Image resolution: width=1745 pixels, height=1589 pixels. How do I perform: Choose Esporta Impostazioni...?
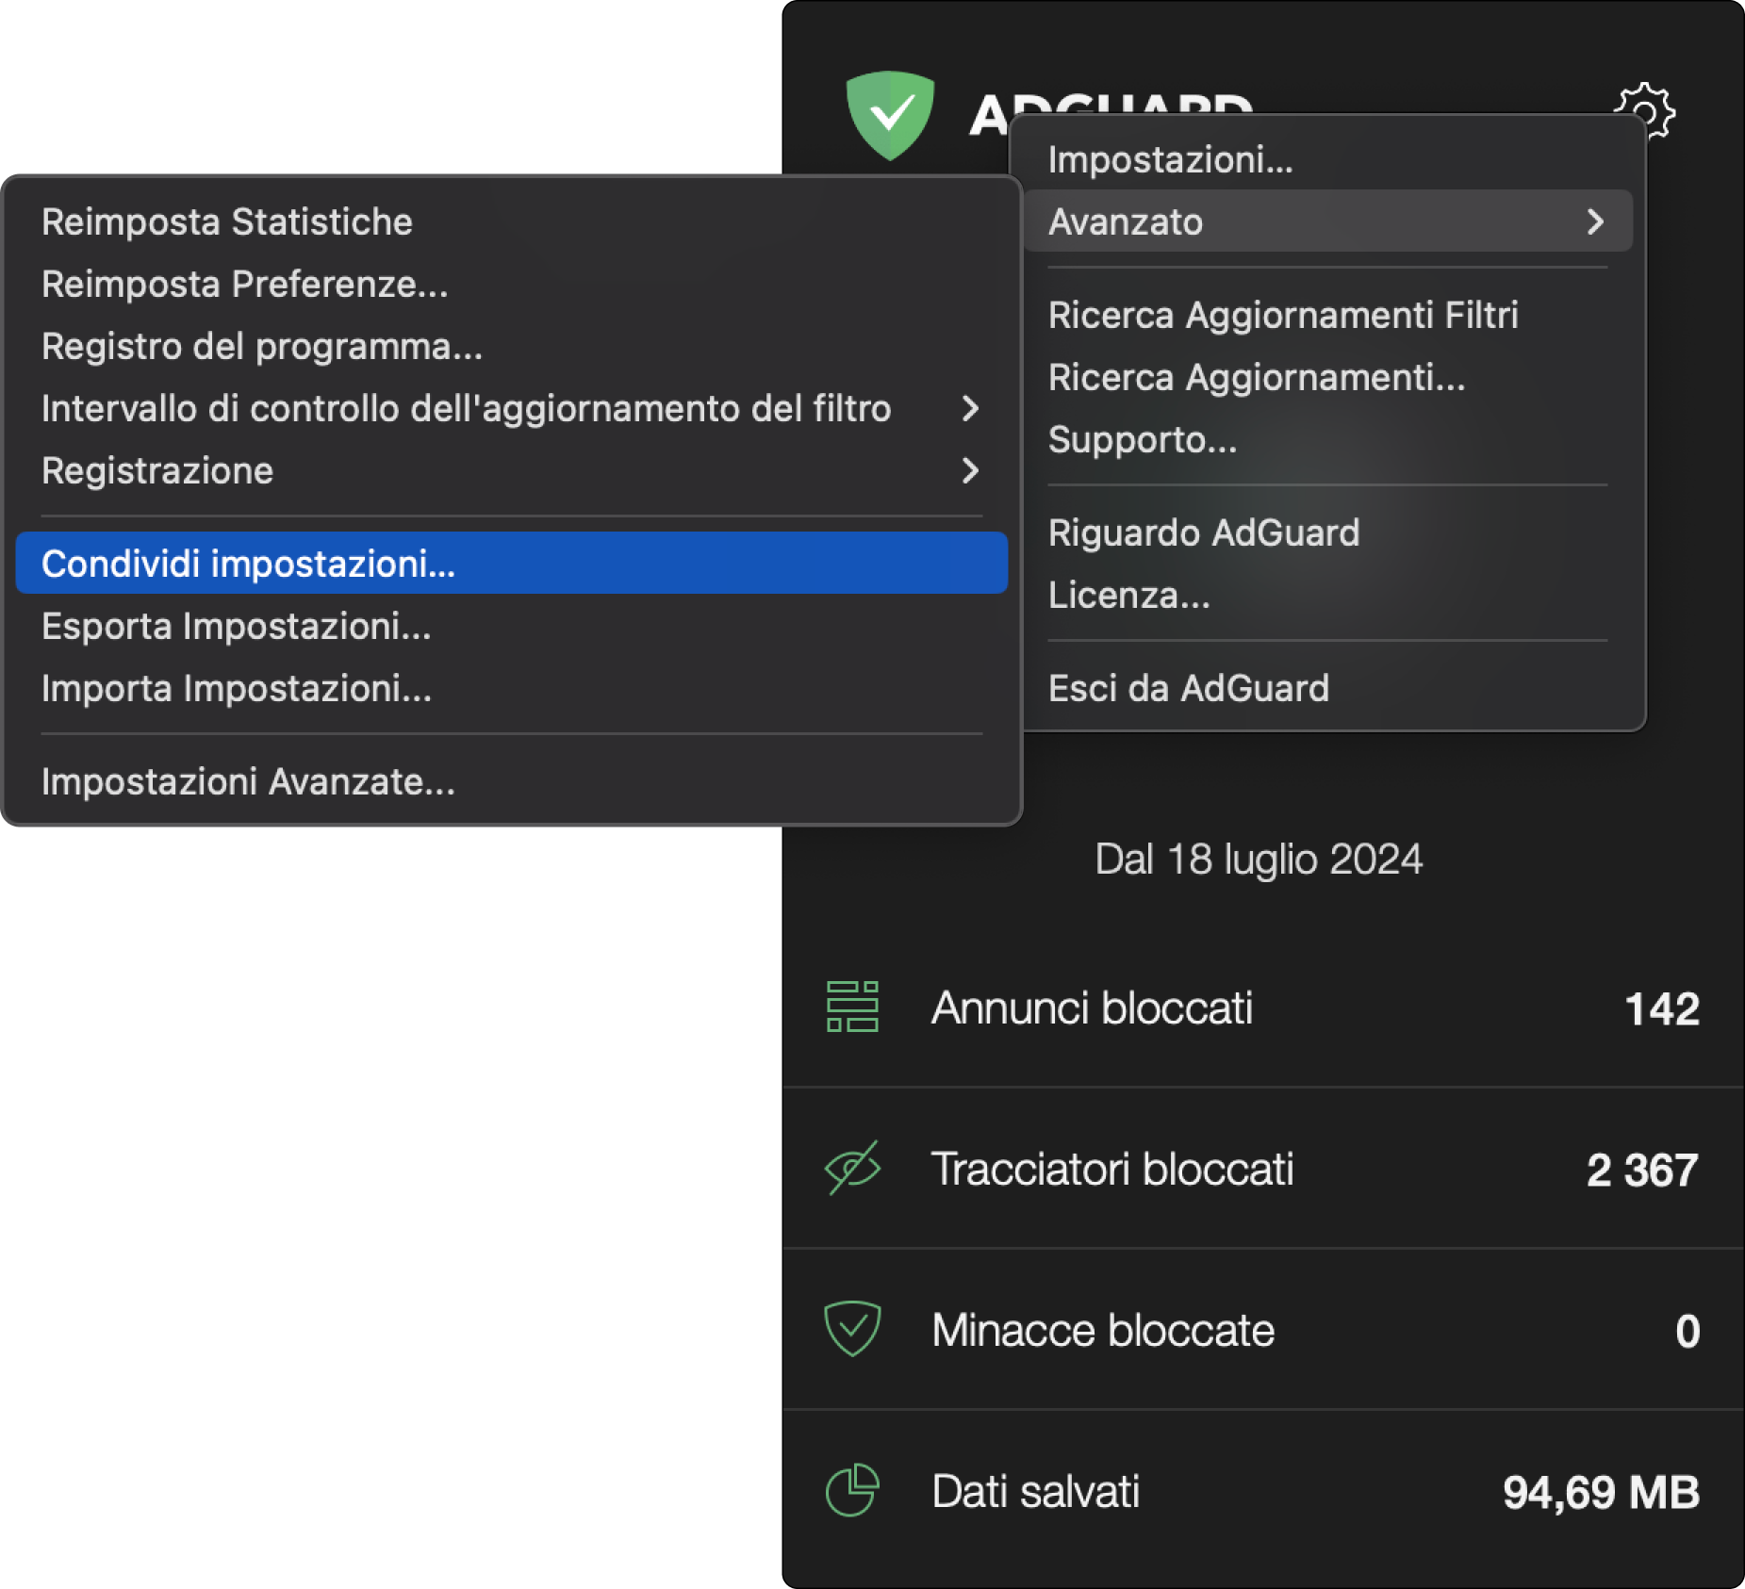[512, 626]
